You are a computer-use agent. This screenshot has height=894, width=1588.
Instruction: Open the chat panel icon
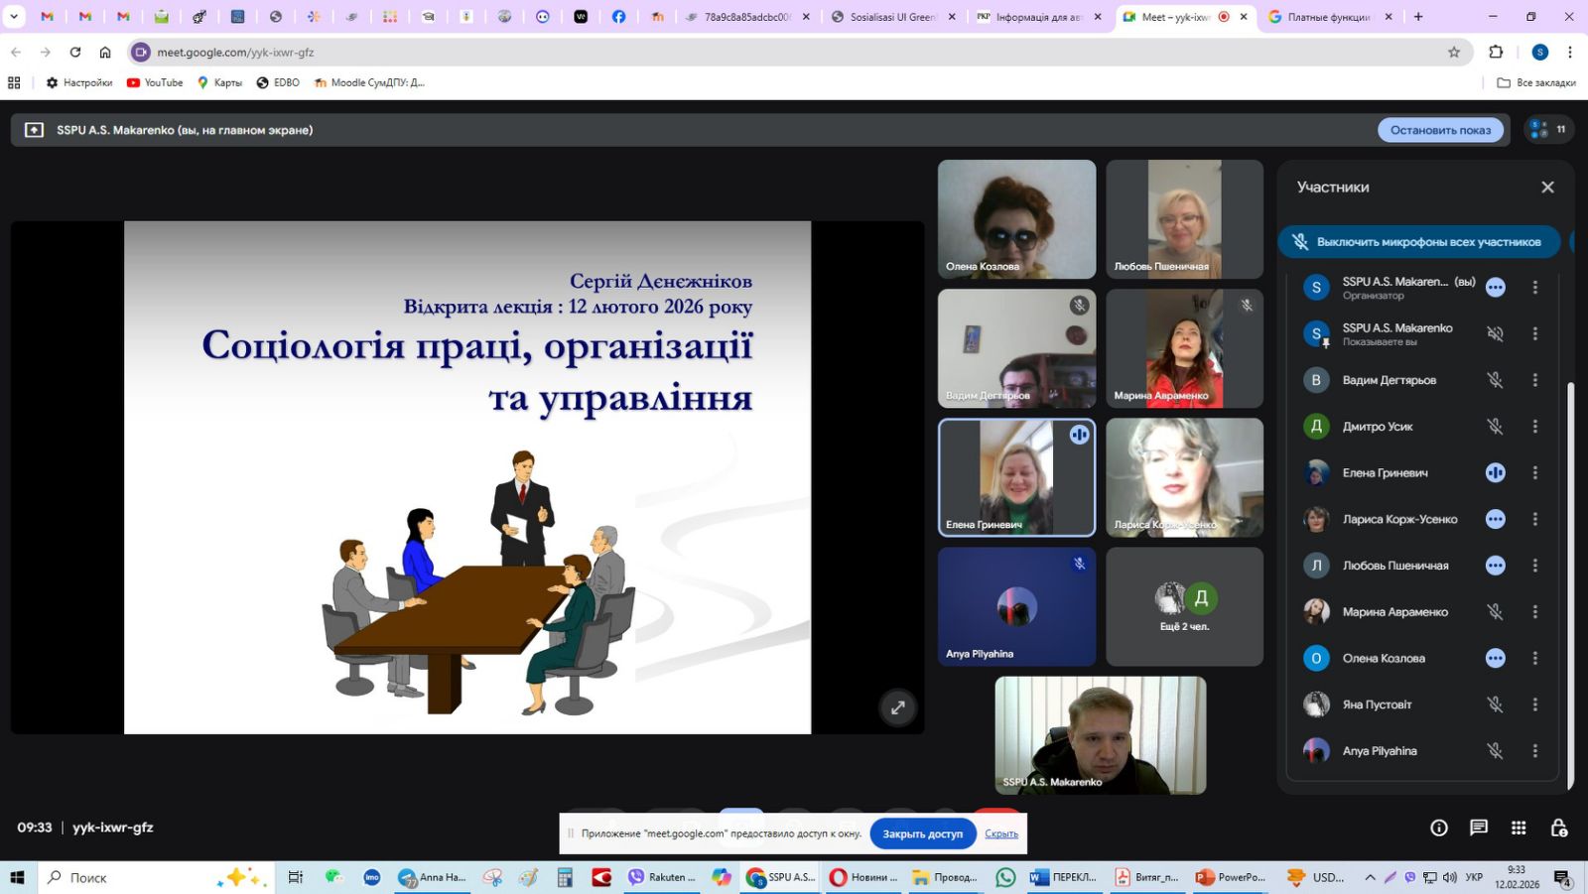[x=1479, y=828]
